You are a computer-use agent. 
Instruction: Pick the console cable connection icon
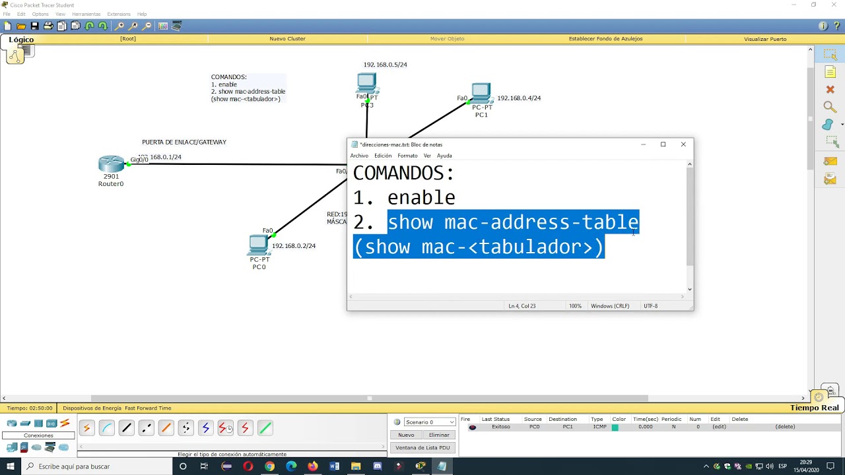[x=107, y=428]
